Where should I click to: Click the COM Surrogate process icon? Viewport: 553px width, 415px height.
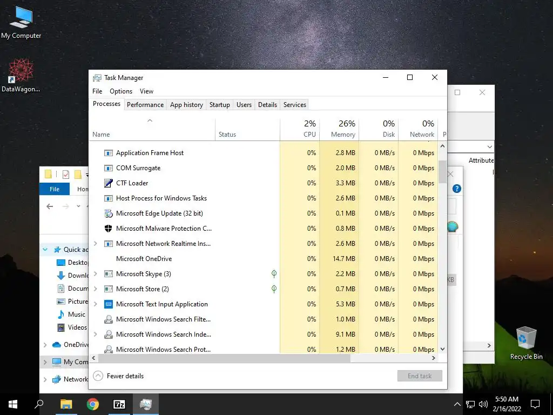coord(108,168)
